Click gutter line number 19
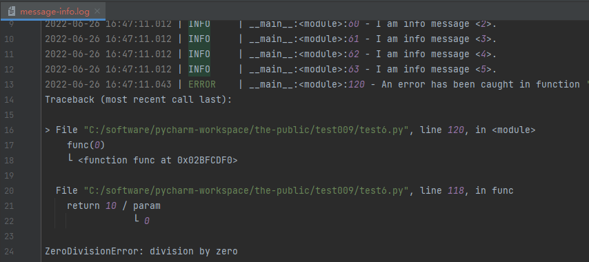Viewport: 589px width, 262px height. (9, 176)
